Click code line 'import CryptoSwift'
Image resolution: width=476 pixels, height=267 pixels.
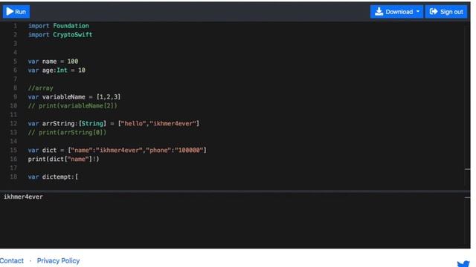pos(60,35)
